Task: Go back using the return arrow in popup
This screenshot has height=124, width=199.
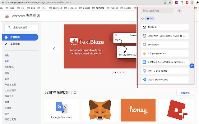Action: [x=143, y=19]
